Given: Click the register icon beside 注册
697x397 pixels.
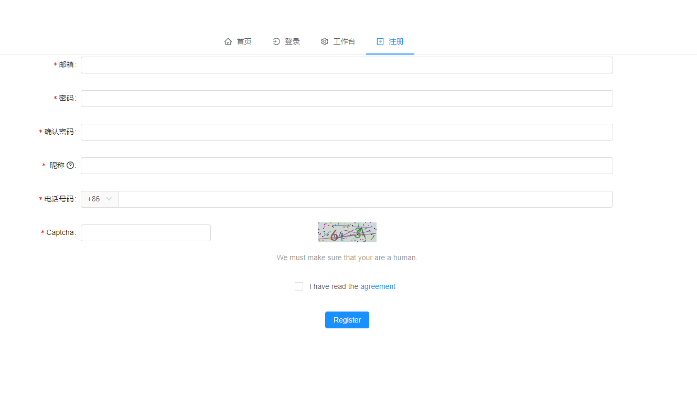Looking at the screenshot, I should tap(380, 41).
